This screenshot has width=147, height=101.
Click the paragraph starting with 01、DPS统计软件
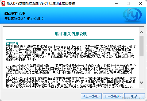coord(71,71)
